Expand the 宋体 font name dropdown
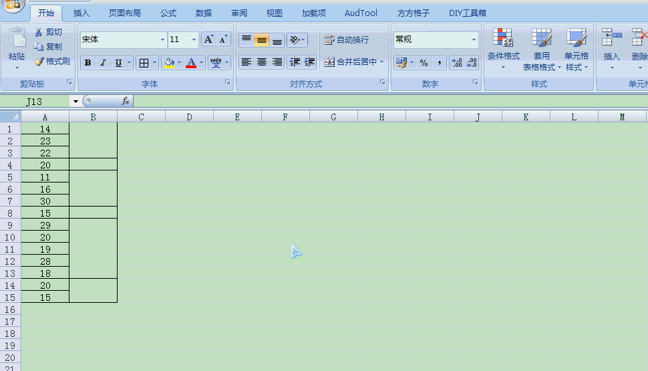Image resolution: width=648 pixels, height=371 pixels. point(162,40)
